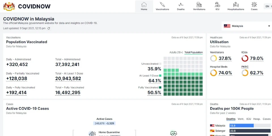Screen dimensions: 272x136
Task: Click the Utilisation heading
Action: pos(219,42)
